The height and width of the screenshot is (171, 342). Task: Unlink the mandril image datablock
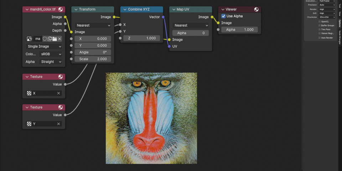59,38
